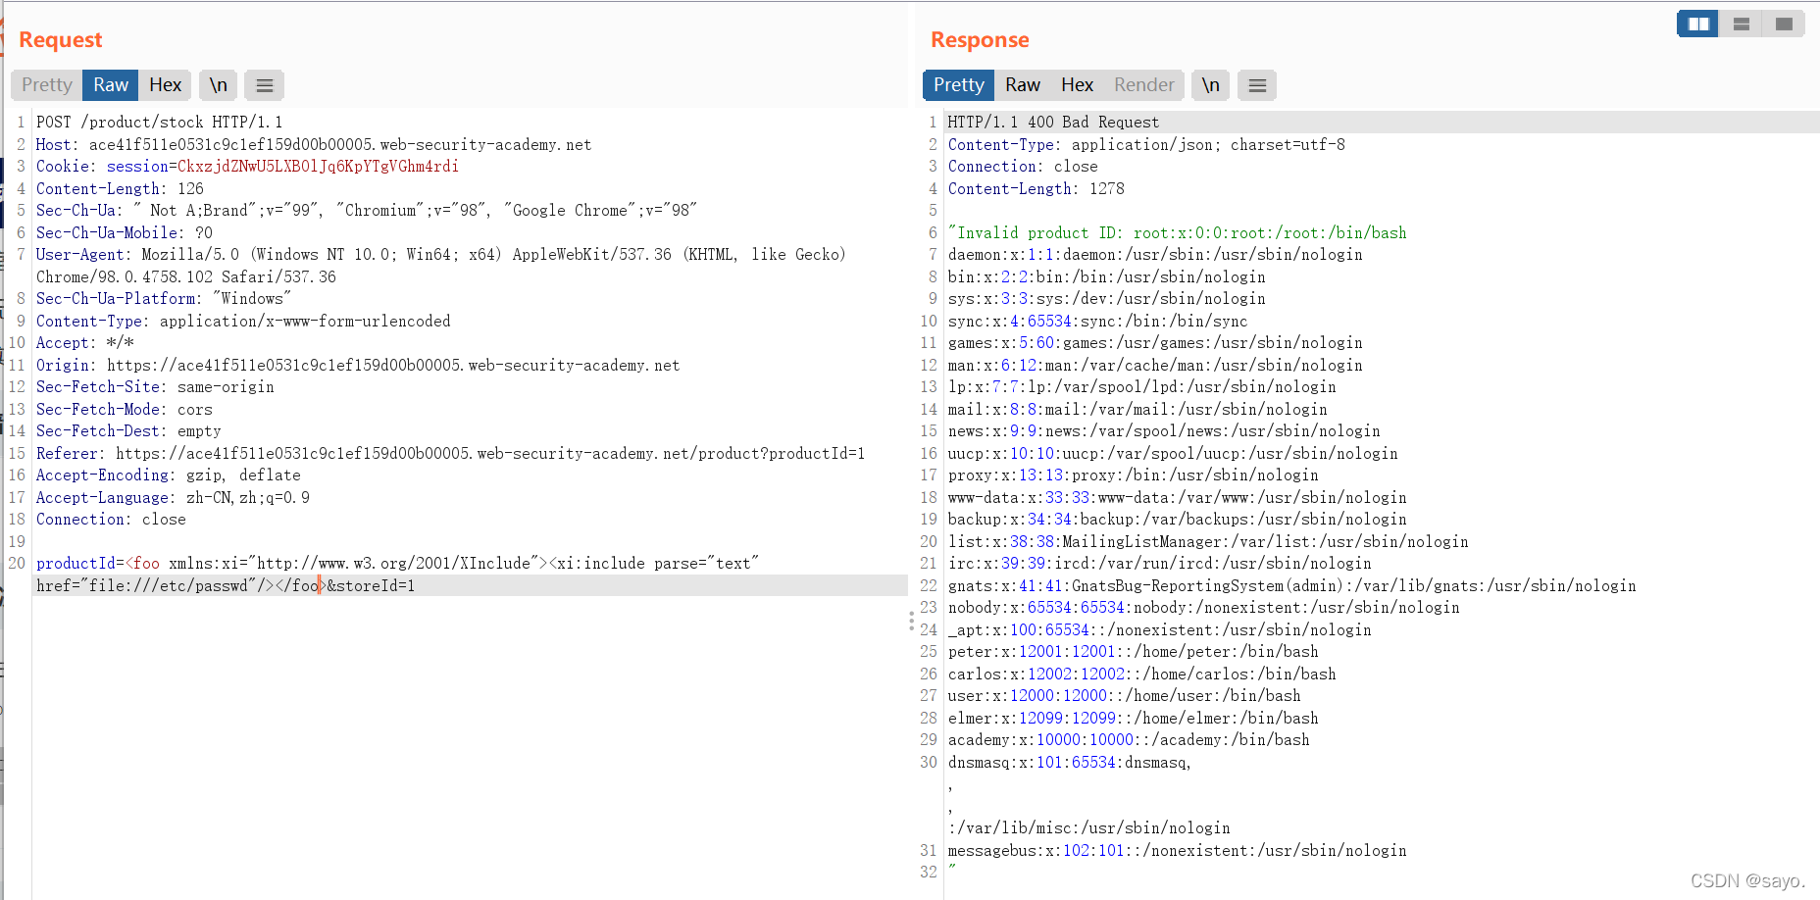Click the sync:x:4:65534 entry
Image resolution: width=1820 pixels, height=900 pixels.
point(1098,322)
